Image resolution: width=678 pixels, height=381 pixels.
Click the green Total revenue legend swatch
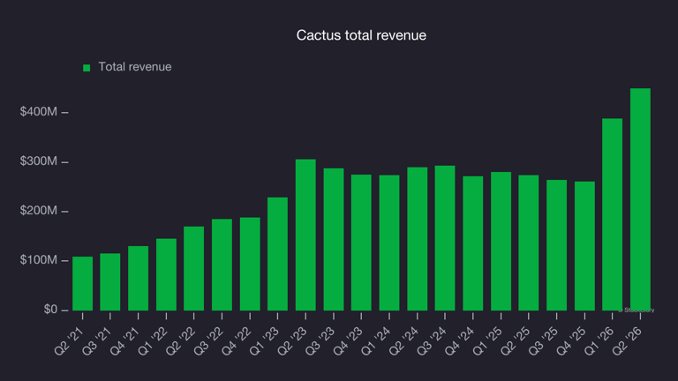(x=87, y=68)
